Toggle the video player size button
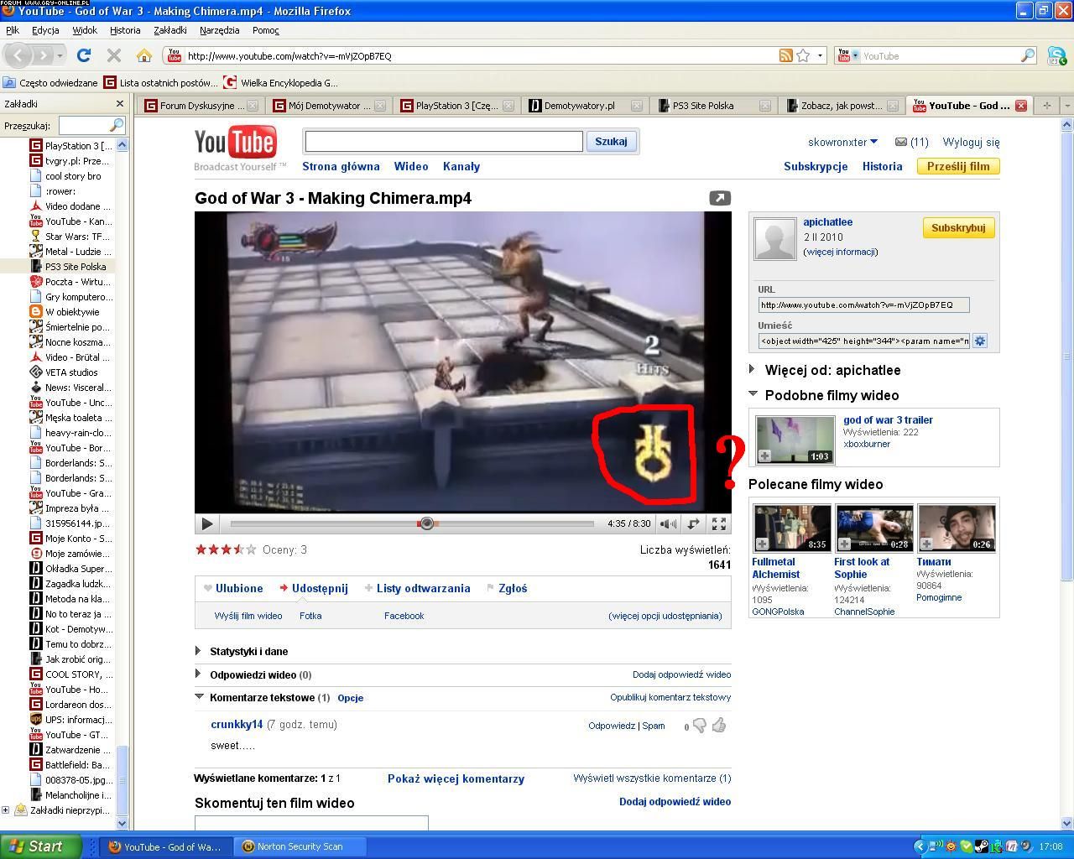The image size is (1074, 859). coord(693,523)
